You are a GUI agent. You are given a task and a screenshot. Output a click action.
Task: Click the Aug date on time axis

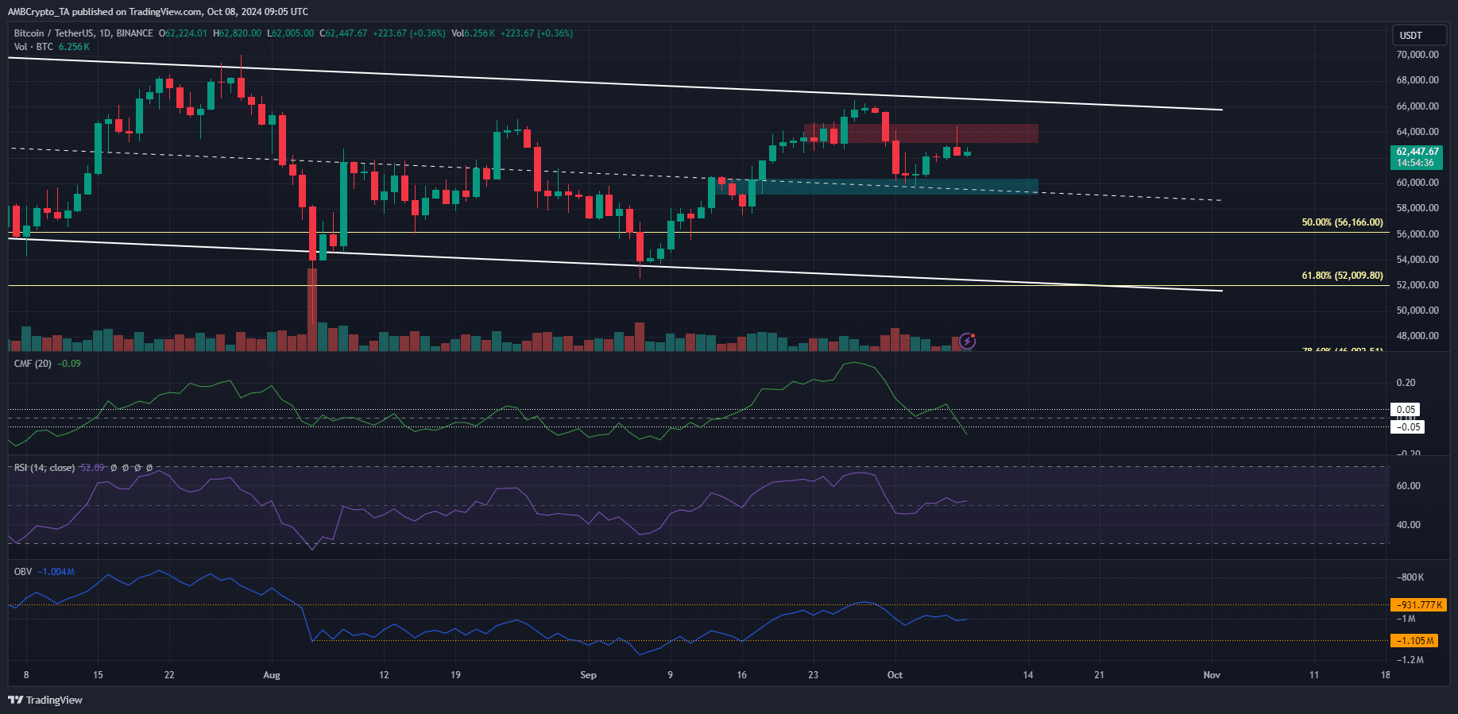click(272, 675)
